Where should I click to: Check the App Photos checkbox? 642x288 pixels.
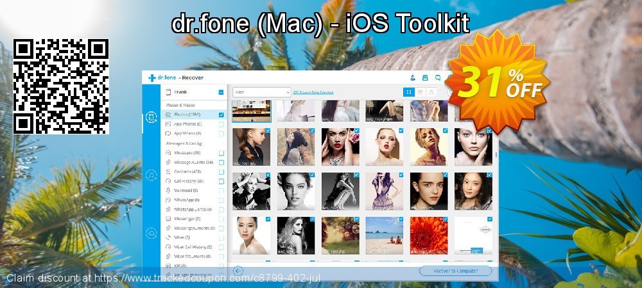(x=221, y=124)
